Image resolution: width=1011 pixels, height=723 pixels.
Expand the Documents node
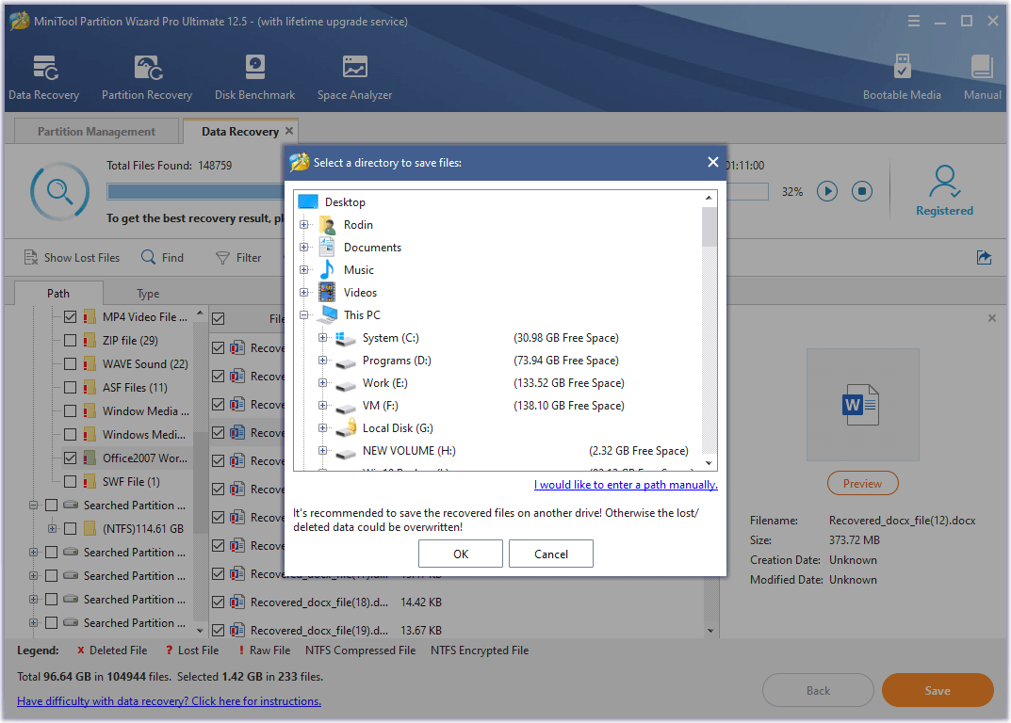[303, 248]
